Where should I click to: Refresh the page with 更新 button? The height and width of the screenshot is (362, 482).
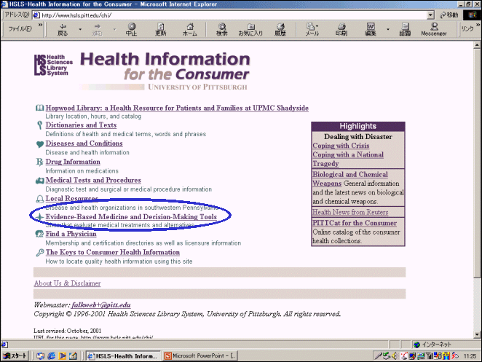point(160,29)
